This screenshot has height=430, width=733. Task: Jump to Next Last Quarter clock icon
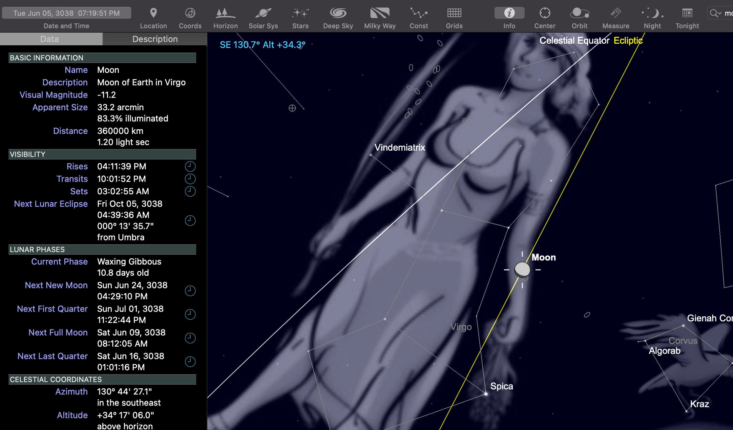coord(190,362)
